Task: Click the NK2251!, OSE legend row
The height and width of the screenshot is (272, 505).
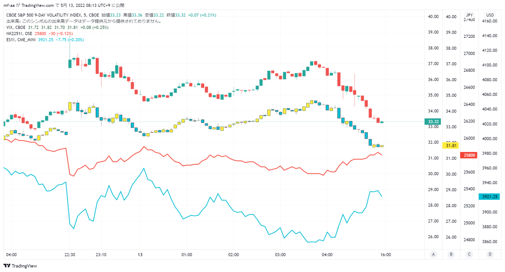Action: 39,34
